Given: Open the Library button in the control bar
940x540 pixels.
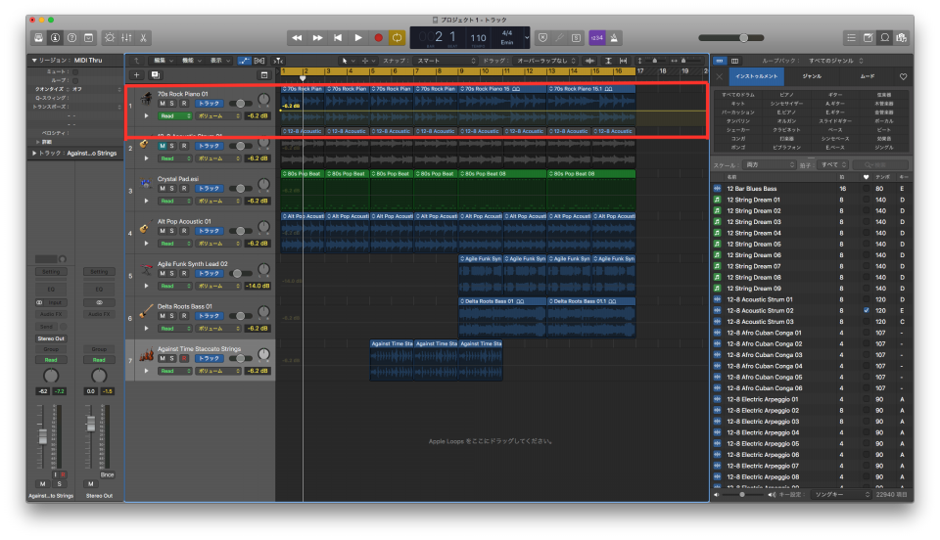Looking at the screenshot, I should coord(38,38).
